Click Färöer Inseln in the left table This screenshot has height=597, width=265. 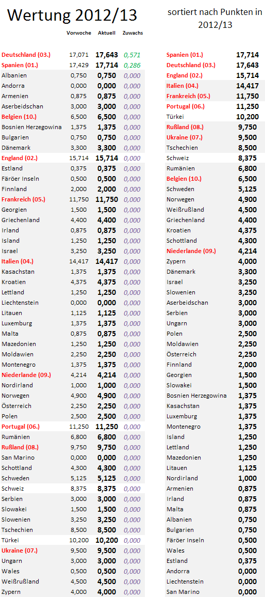coord(20,179)
